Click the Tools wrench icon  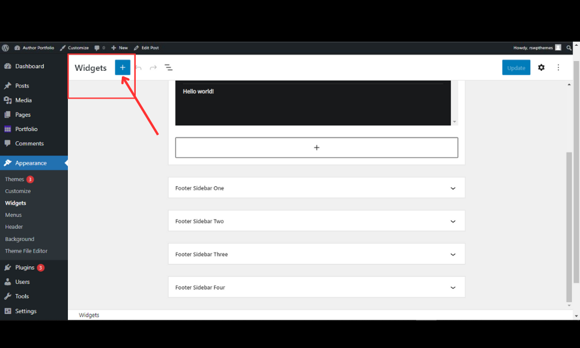coord(8,296)
